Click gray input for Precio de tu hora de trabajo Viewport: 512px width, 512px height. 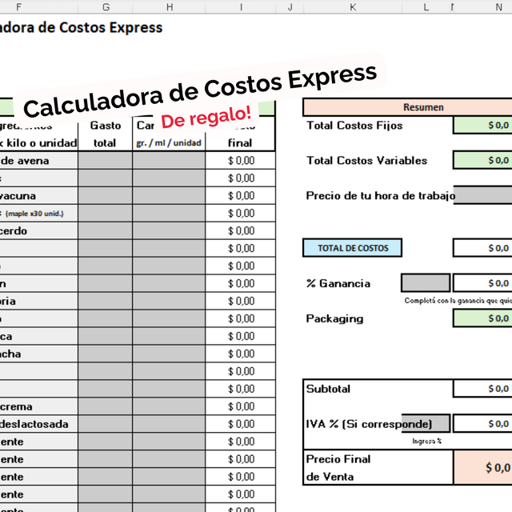pos(483,196)
